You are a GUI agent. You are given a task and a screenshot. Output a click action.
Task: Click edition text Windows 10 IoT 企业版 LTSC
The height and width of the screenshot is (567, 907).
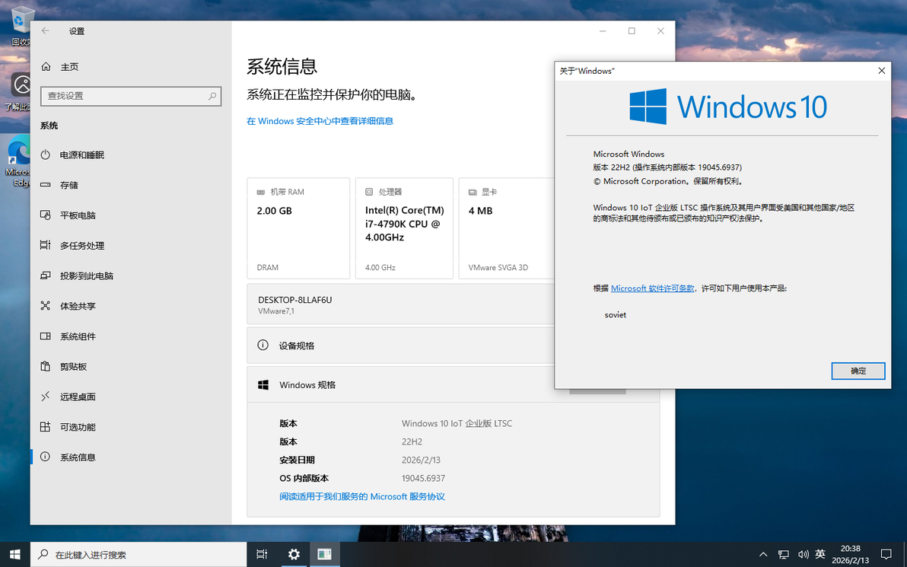point(457,423)
